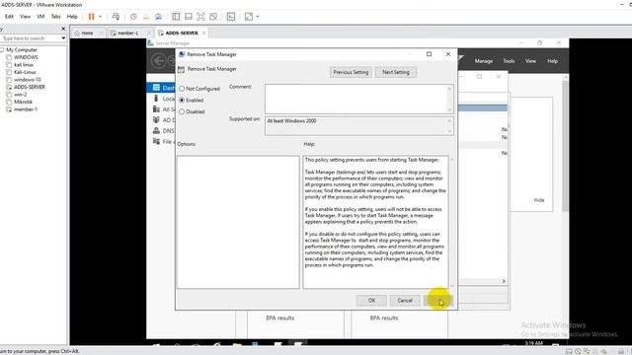Click the Server Manager back arrow button
Image resolution: width=632 pixels, height=355 pixels.
tap(158, 61)
